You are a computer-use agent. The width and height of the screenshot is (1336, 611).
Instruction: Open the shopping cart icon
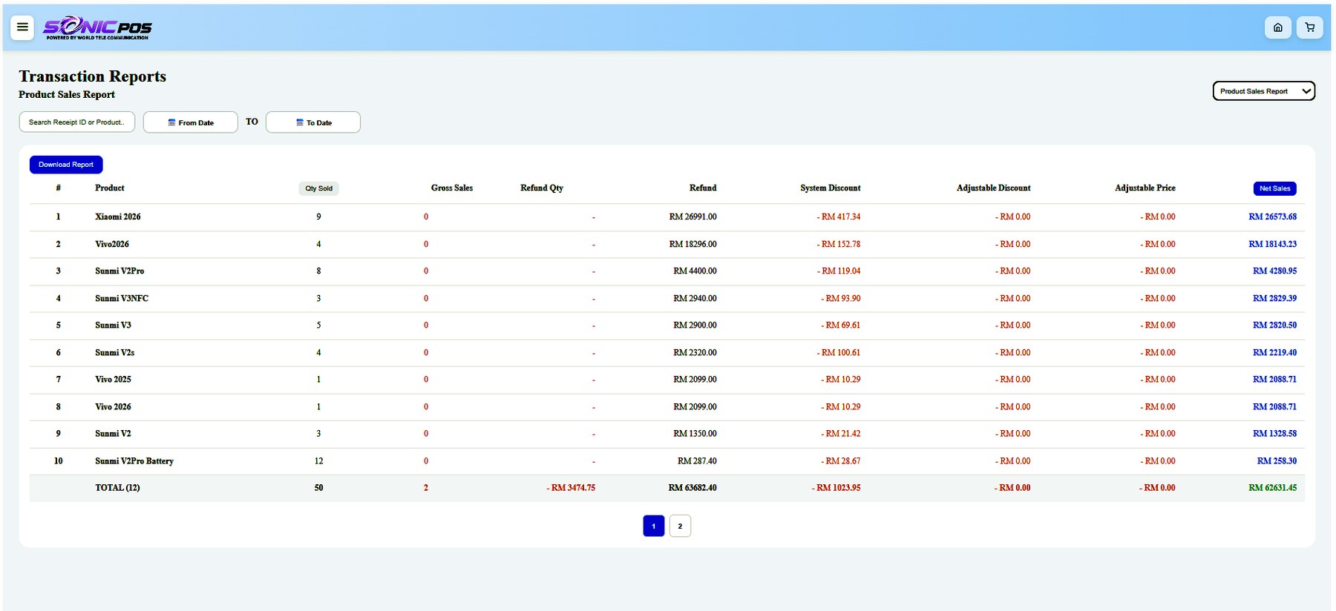click(1309, 27)
